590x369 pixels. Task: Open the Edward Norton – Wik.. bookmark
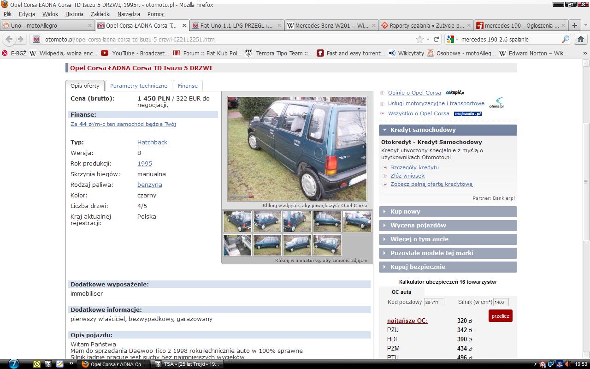click(533, 53)
